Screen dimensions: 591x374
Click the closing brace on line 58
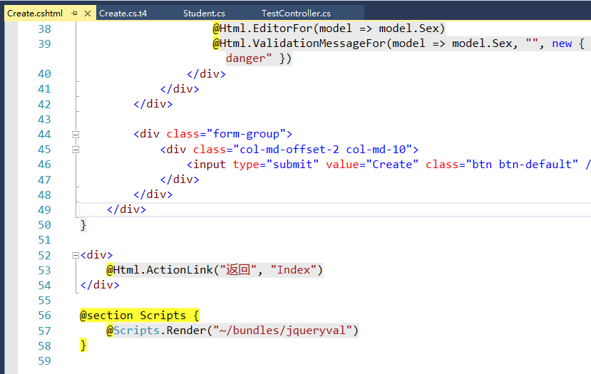83,346
